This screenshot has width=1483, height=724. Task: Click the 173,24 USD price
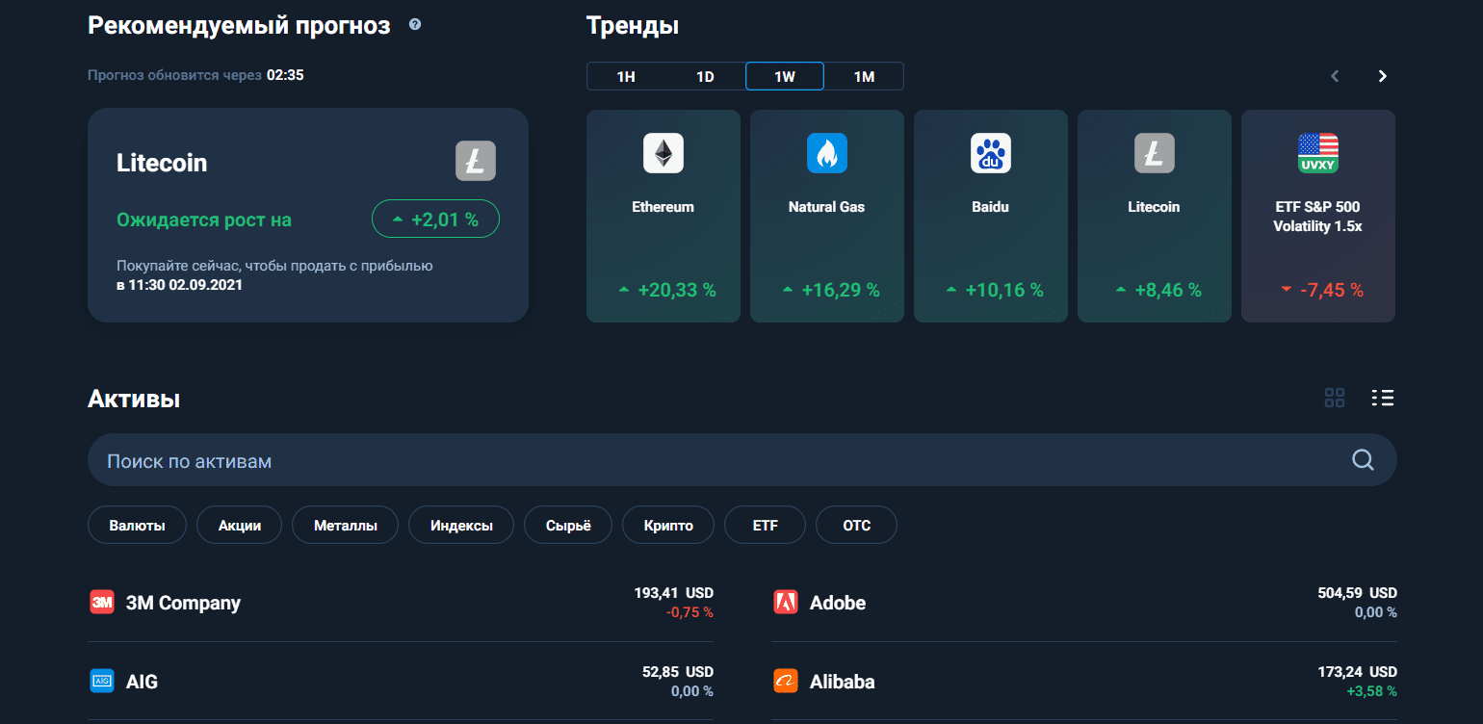[1357, 672]
